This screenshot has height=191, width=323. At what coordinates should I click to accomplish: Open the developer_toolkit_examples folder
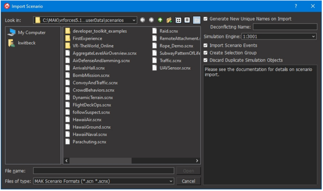tap(96, 31)
